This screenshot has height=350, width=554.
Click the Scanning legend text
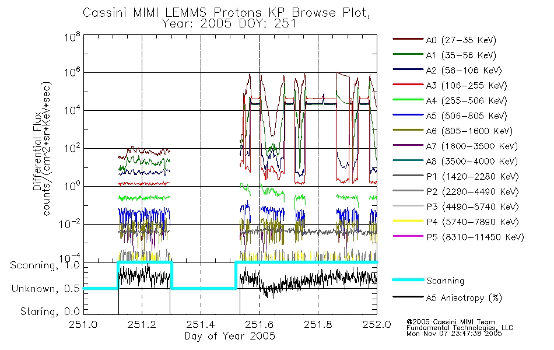point(445,281)
